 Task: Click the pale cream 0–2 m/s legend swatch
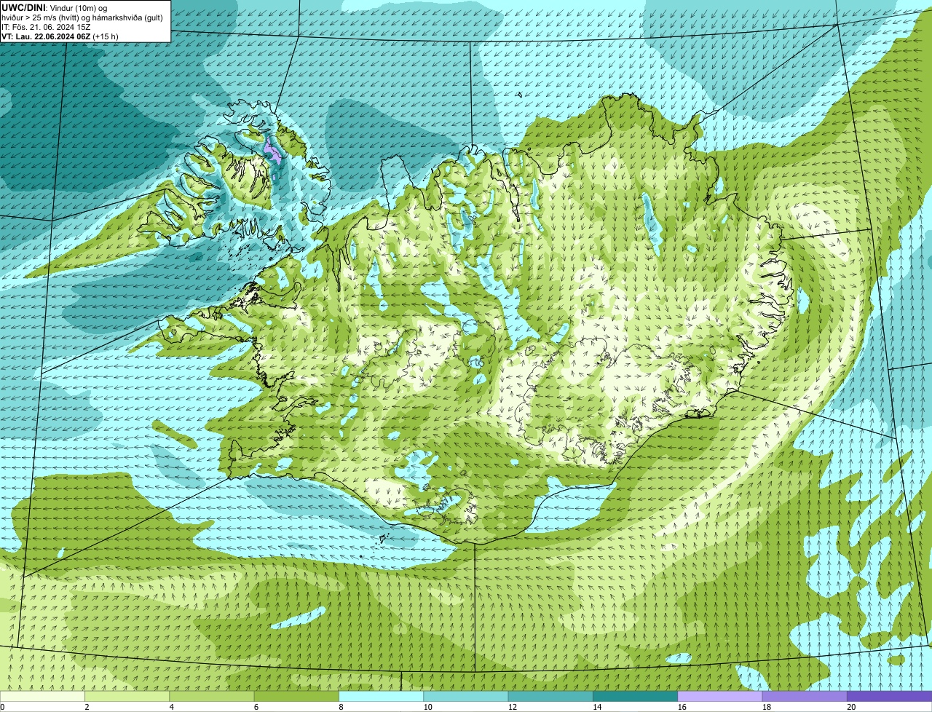(x=42, y=697)
